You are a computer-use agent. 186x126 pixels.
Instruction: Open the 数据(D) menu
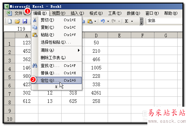coord(133,13)
